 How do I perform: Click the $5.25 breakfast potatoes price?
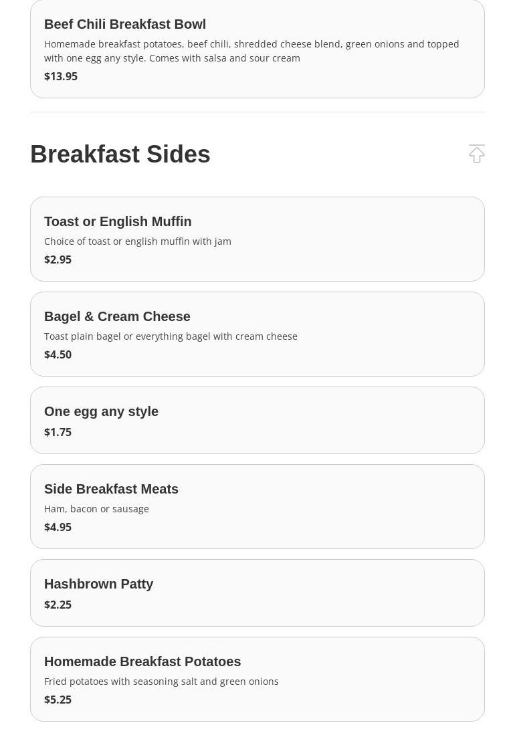pyautogui.click(x=58, y=700)
